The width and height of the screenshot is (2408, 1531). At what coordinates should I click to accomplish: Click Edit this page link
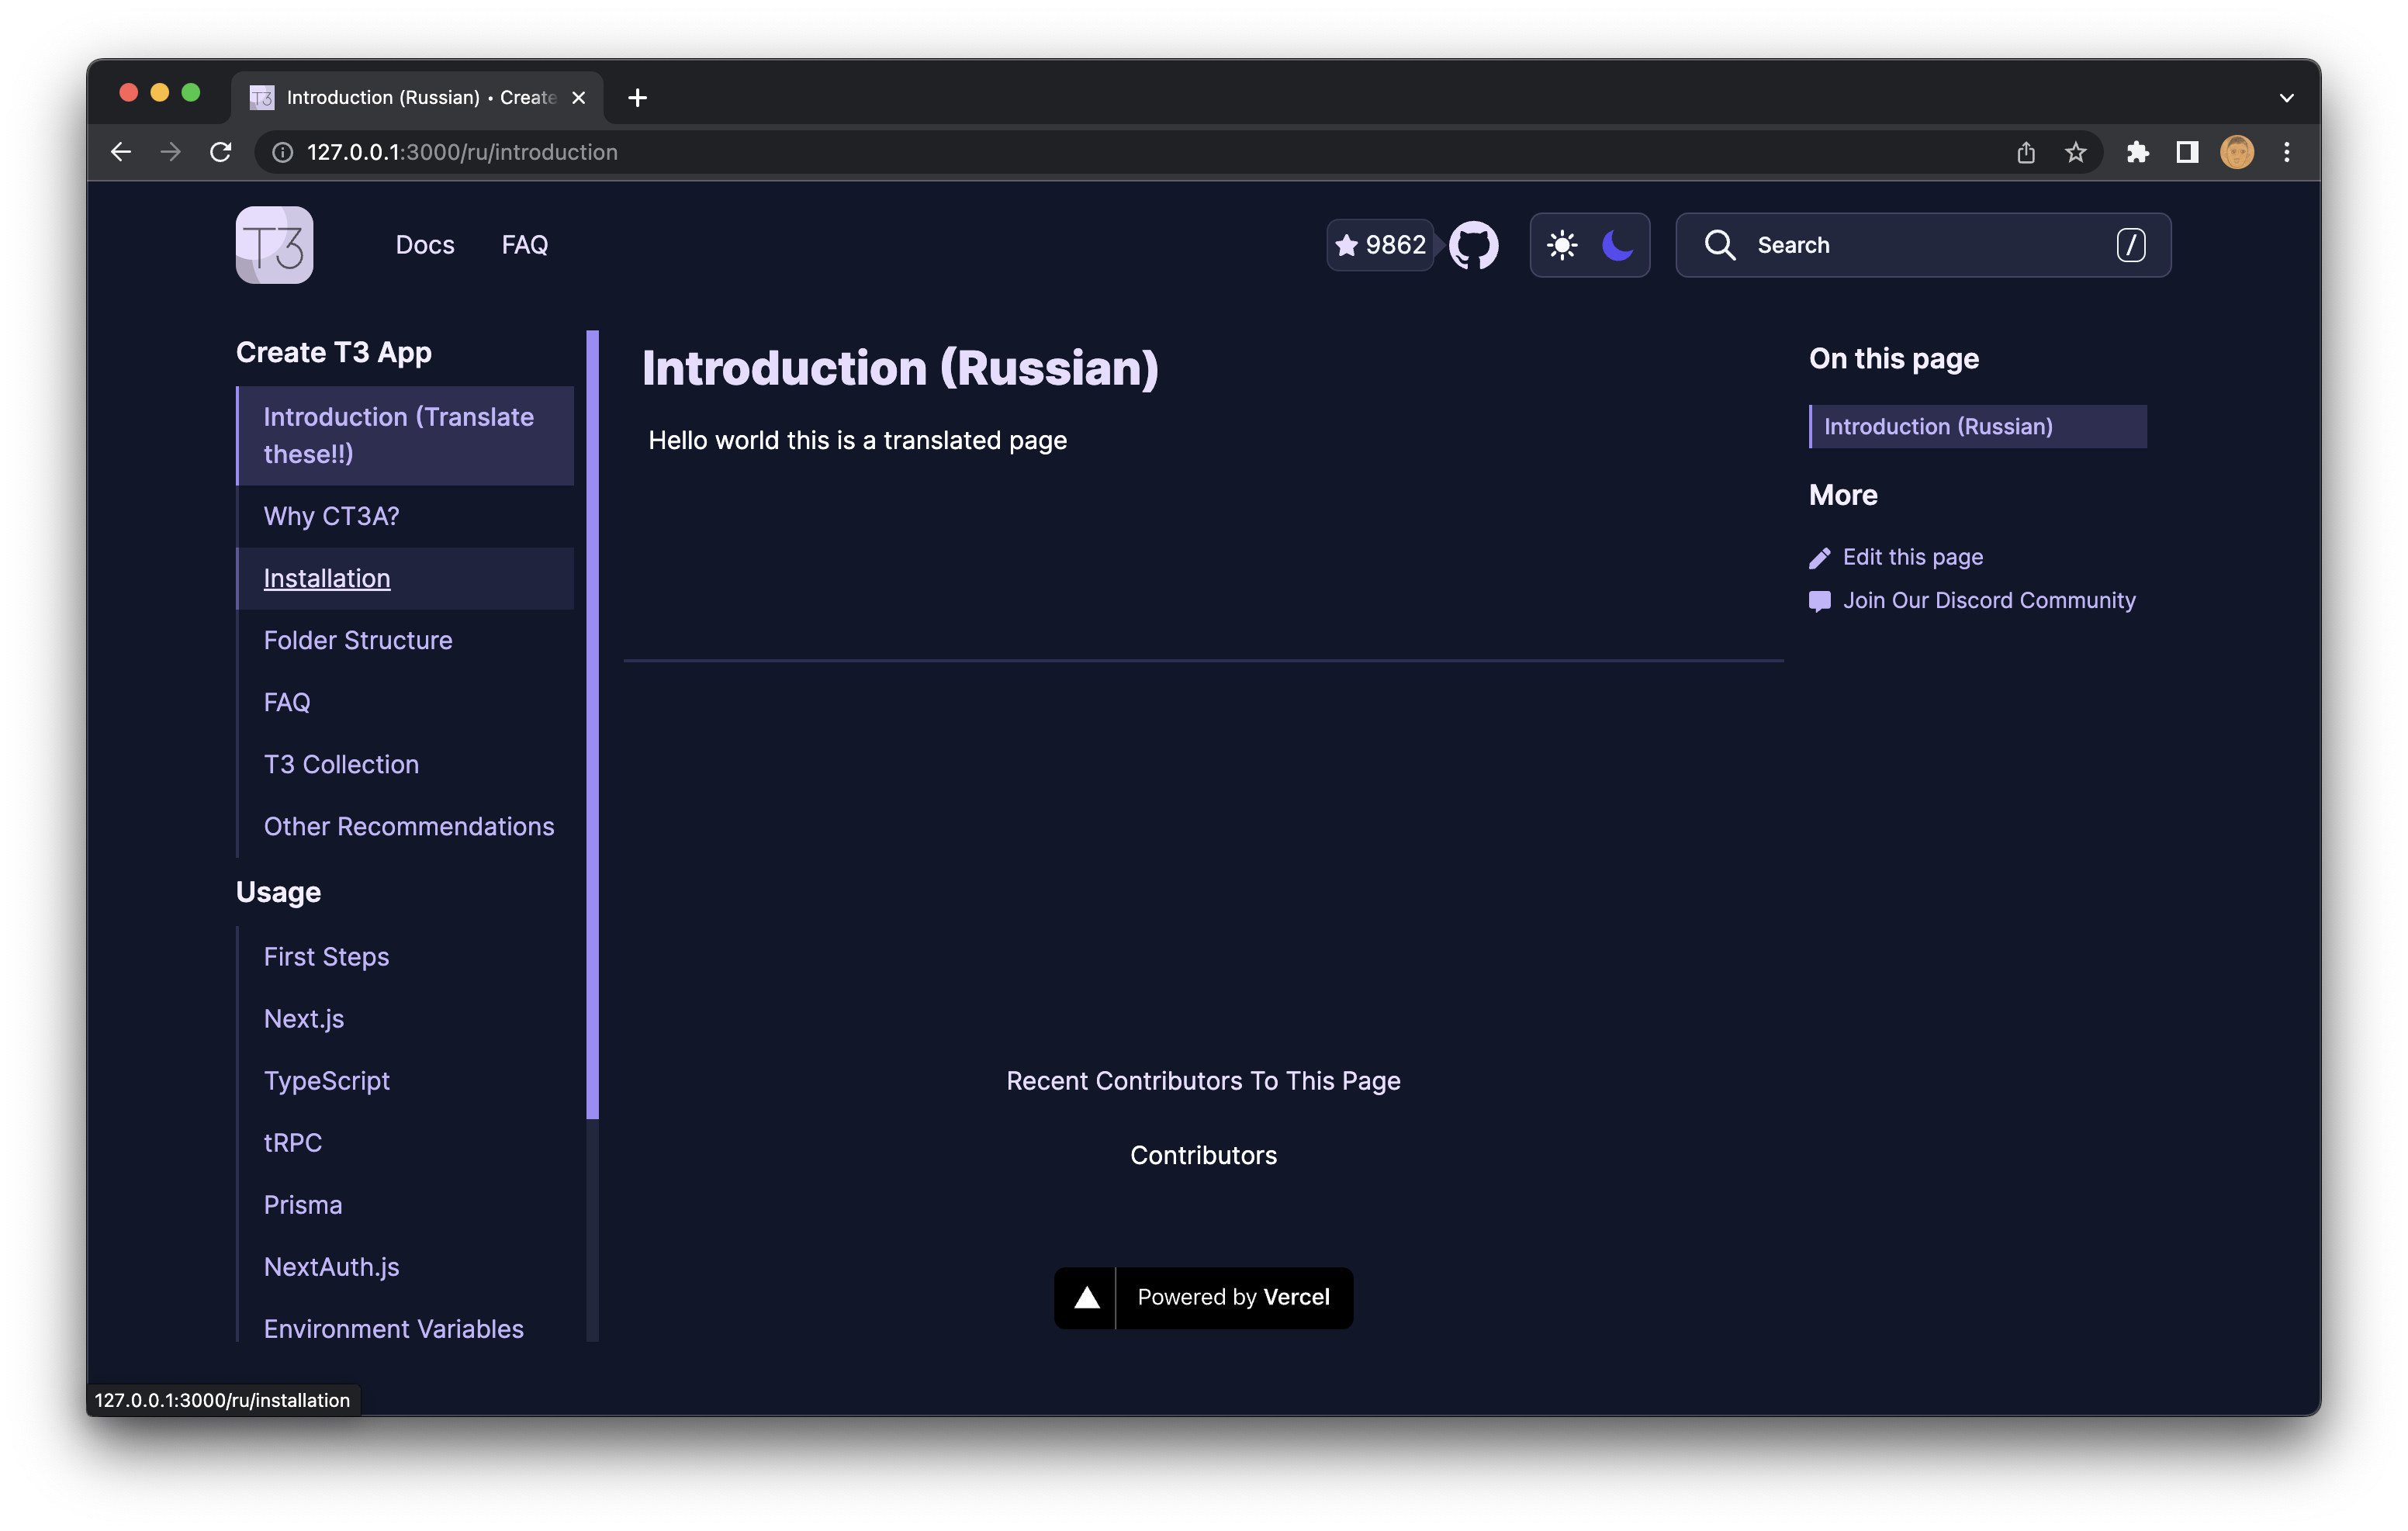[x=1911, y=557]
